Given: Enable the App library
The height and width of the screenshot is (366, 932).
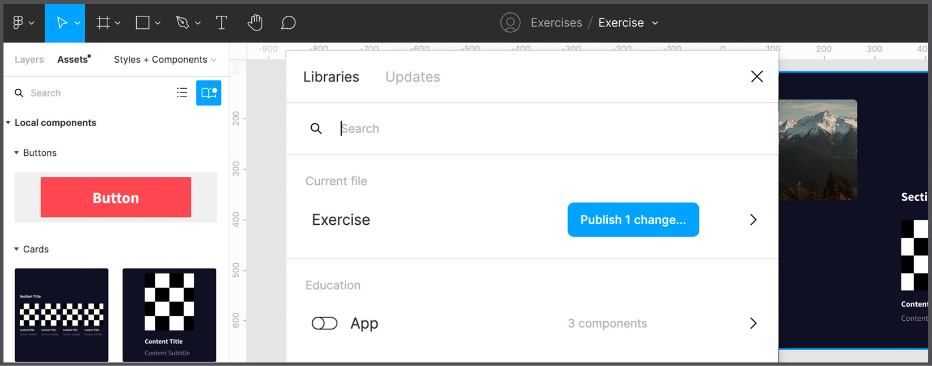Looking at the screenshot, I should [x=324, y=323].
